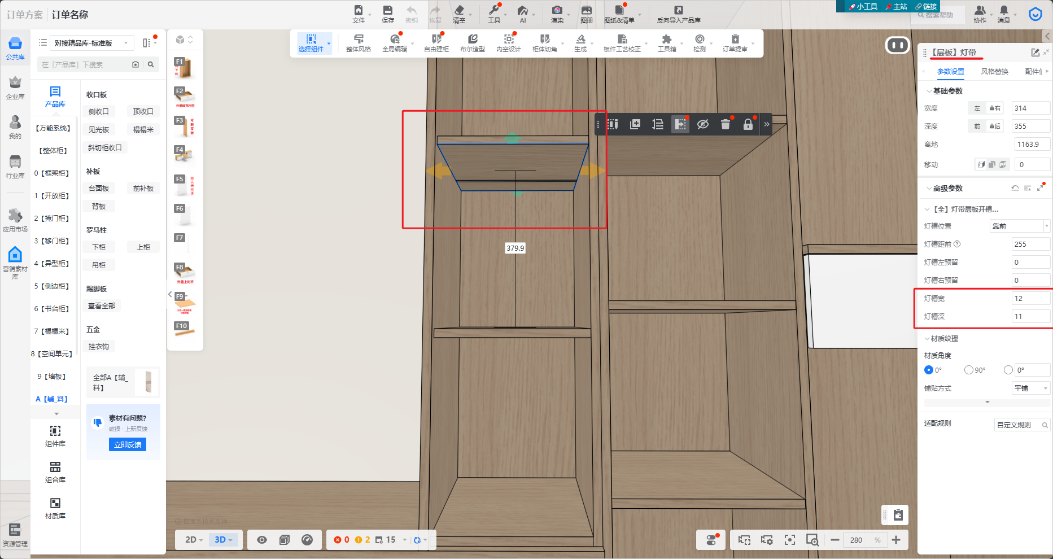Screen dimensions: 1053x559
Task: Click the zoom-in plus button
Action: pyautogui.click(x=896, y=540)
